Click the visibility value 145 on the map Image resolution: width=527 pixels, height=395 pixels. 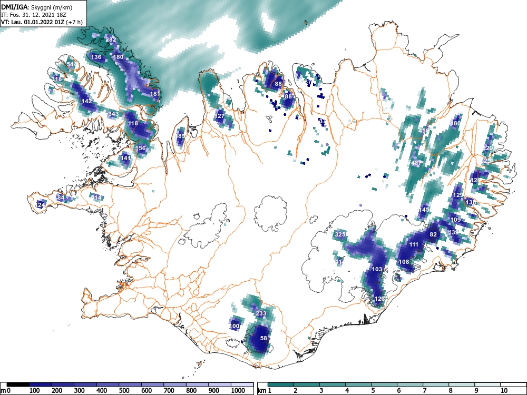pos(424,210)
